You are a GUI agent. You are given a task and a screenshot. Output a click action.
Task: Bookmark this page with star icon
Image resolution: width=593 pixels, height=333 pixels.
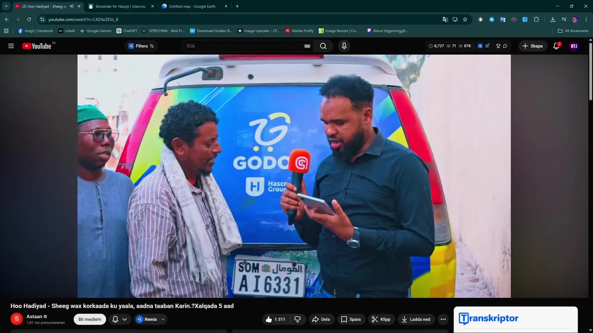[x=465, y=19]
